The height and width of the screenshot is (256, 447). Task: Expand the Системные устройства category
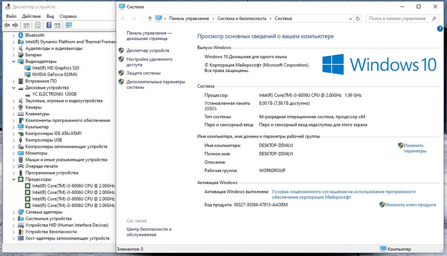coord(13,218)
